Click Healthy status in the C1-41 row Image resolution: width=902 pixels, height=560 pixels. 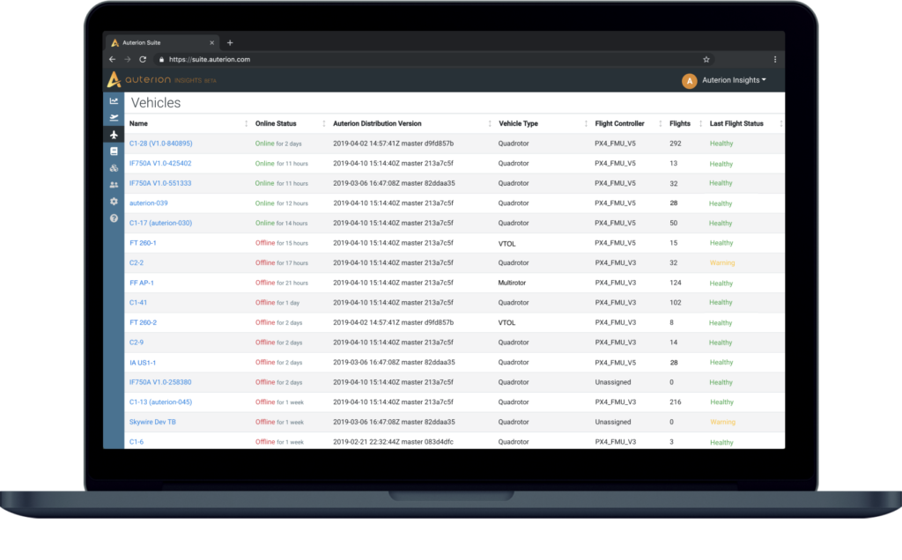click(721, 302)
